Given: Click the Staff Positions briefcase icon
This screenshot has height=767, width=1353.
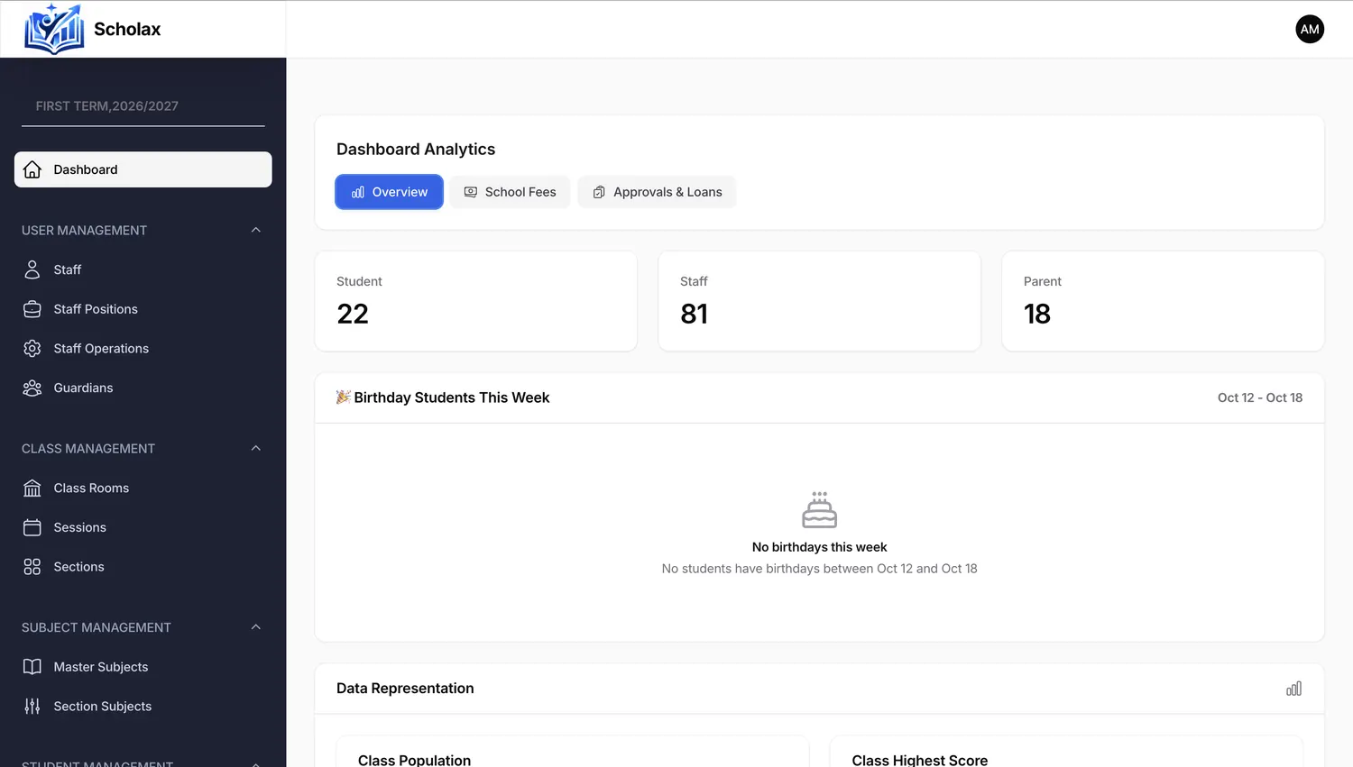Looking at the screenshot, I should [32, 309].
